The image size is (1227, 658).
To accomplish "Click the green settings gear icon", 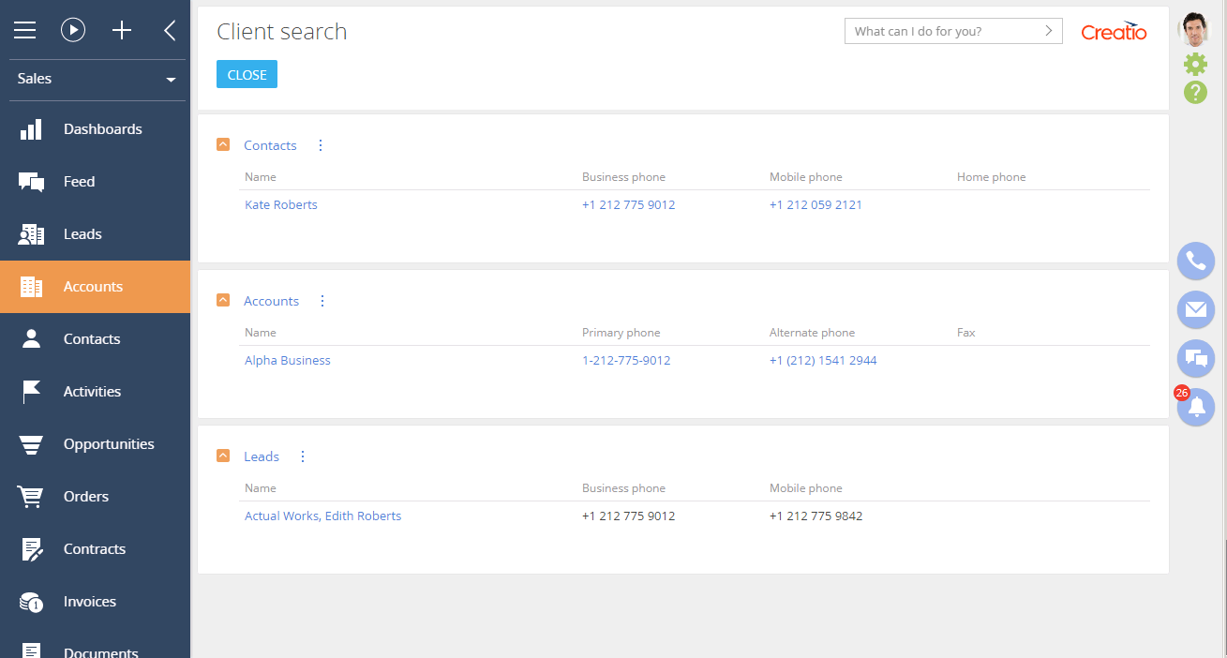I will (1195, 64).
